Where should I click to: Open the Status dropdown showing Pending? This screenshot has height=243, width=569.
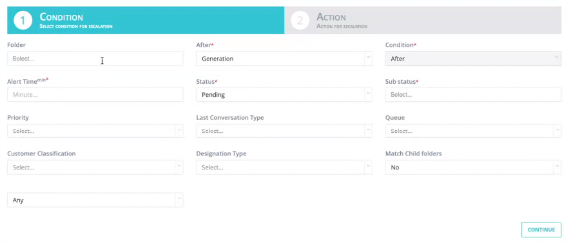[x=284, y=95]
